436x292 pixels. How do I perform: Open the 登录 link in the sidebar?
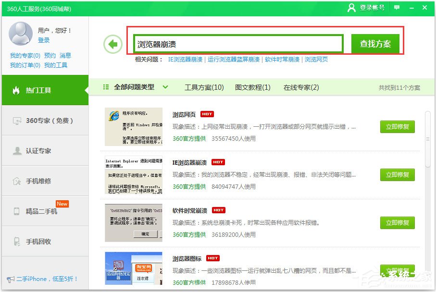click(44, 41)
